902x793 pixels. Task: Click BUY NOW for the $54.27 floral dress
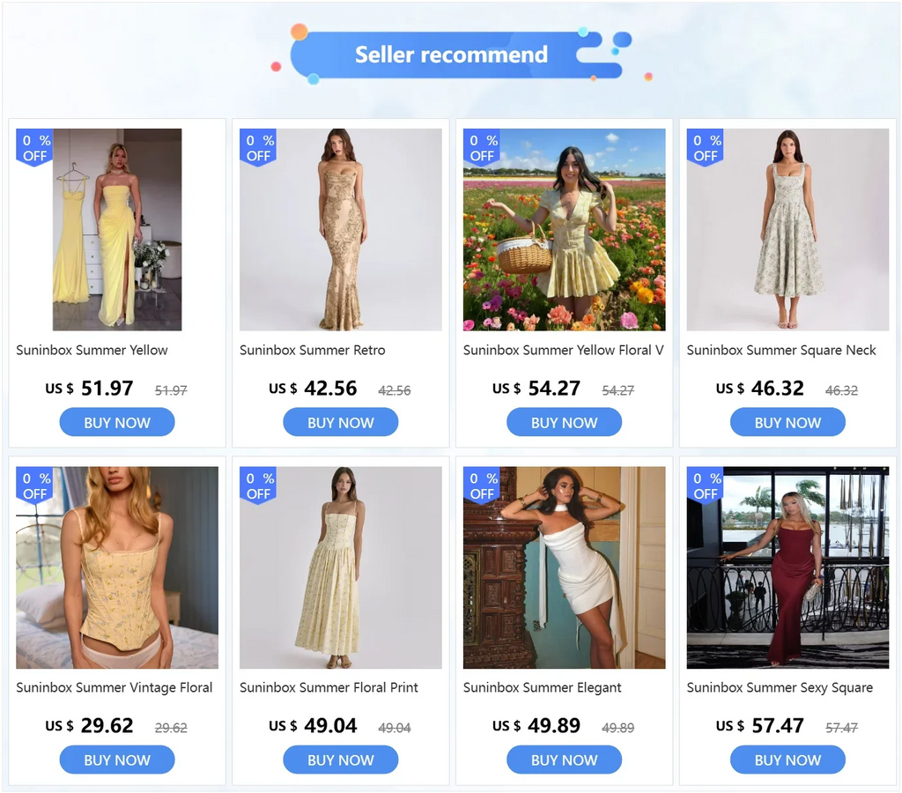coord(565,422)
